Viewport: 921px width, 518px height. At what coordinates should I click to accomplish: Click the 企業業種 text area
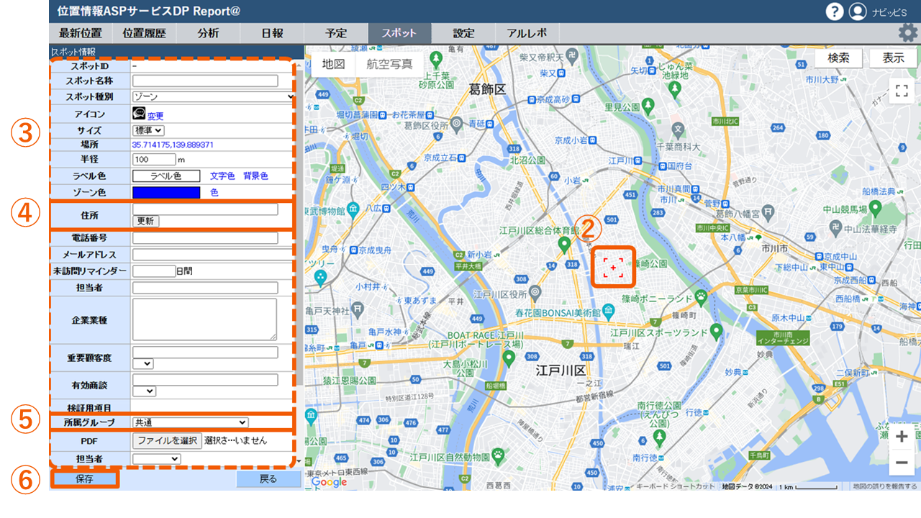[x=205, y=319]
